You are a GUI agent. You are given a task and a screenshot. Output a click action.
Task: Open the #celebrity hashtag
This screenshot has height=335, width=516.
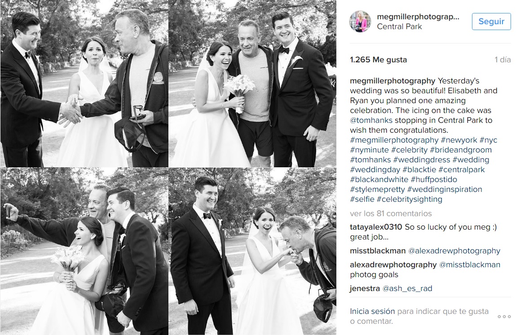coord(409,150)
